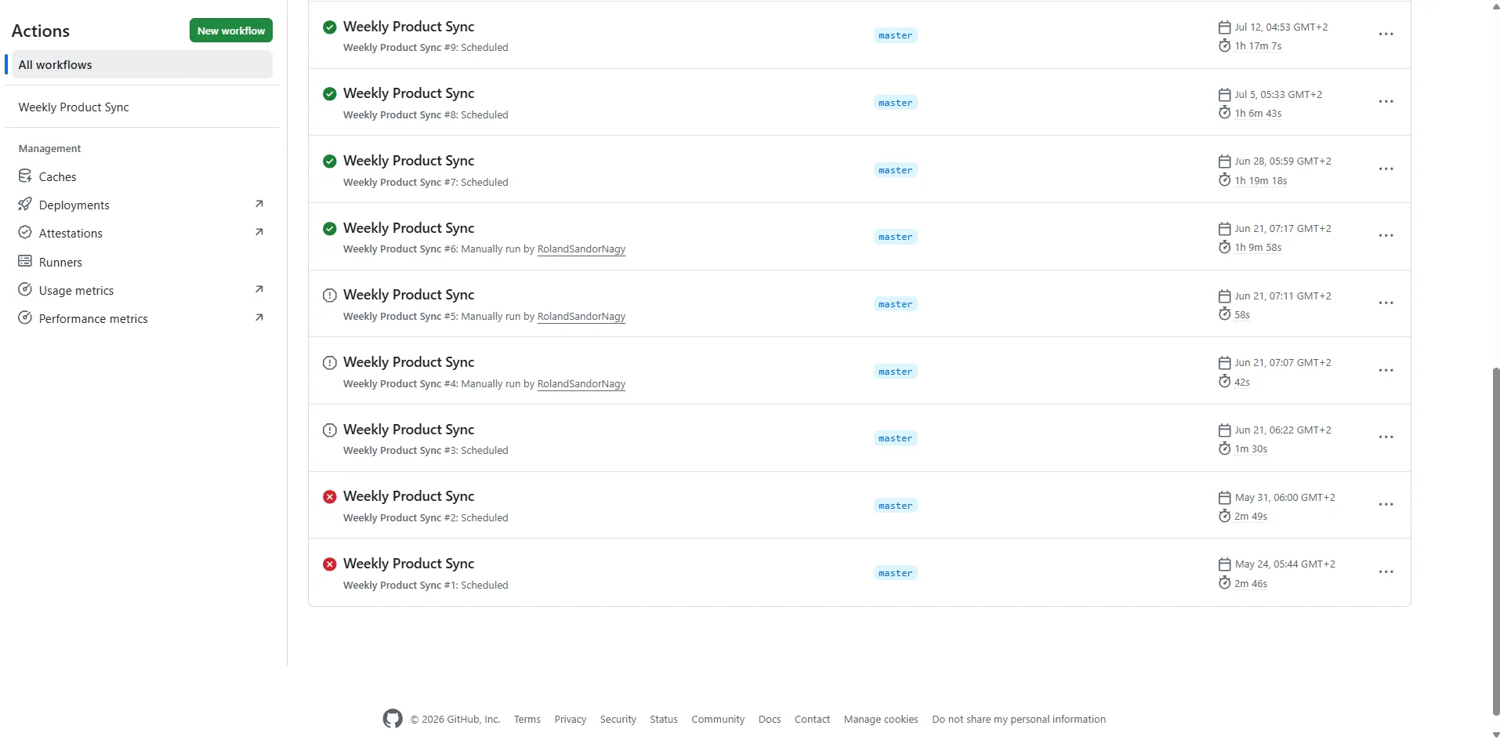Click the failed status icon of run #2
Screen dimensions: 1500x740
(x=330, y=497)
